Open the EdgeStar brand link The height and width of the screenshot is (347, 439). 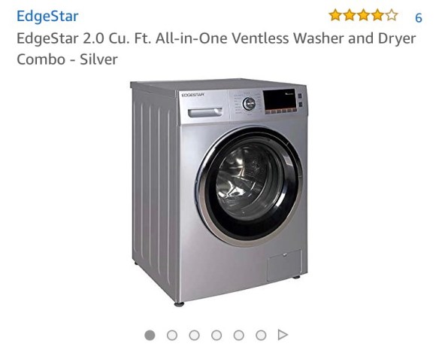click(x=47, y=16)
